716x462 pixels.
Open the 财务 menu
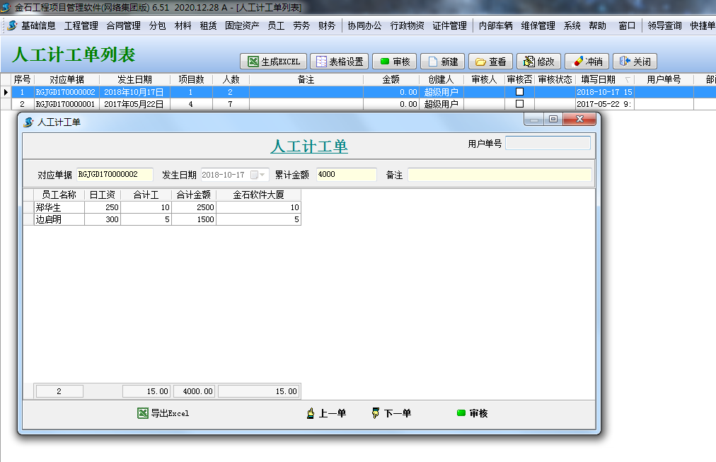pos(327,25)
